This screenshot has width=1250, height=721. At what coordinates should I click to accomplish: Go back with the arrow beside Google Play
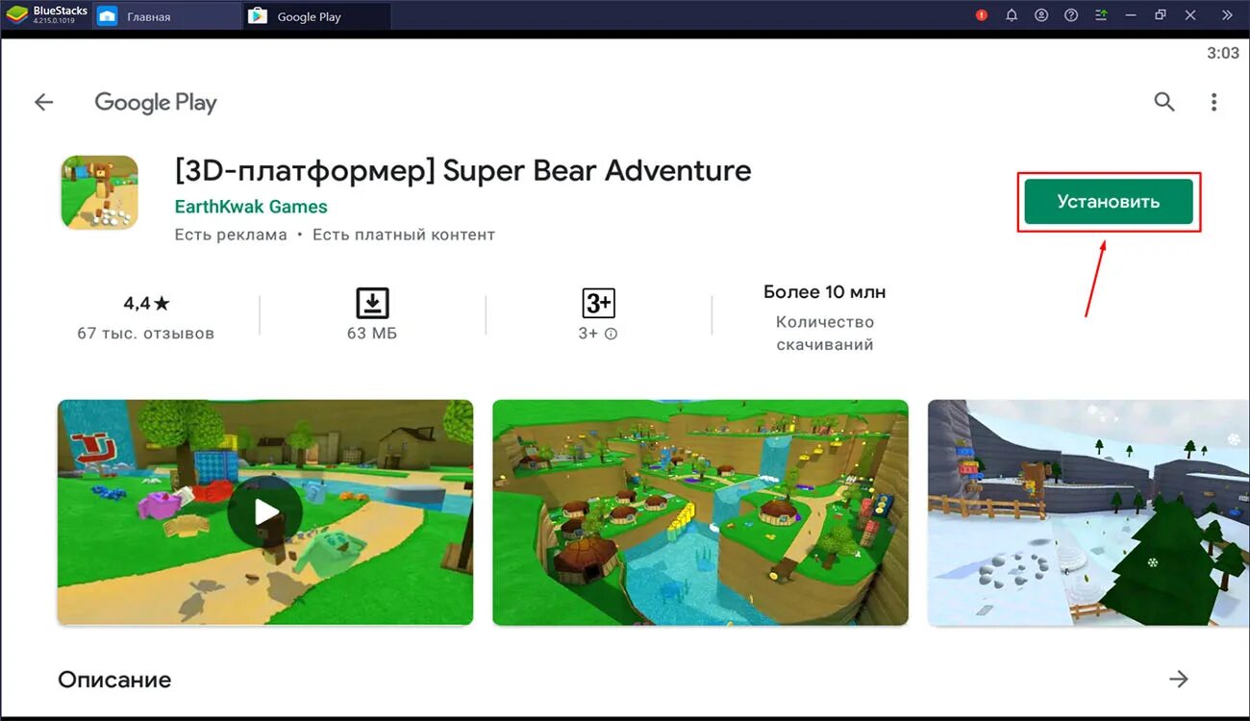click(44, 102)
